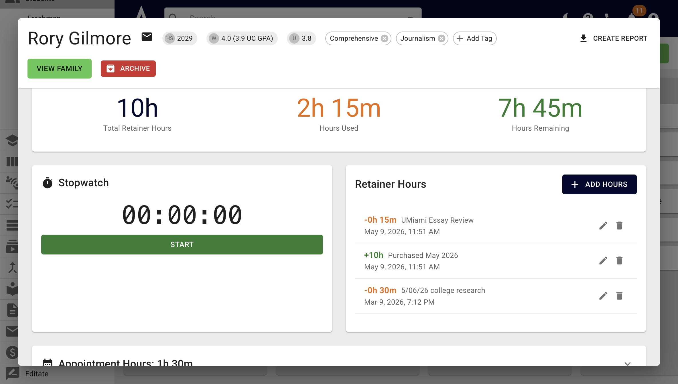The height and width of the screenshot is (384, 678).
Task: Click the Stopwatch timer icon
Action: point(48,183)
